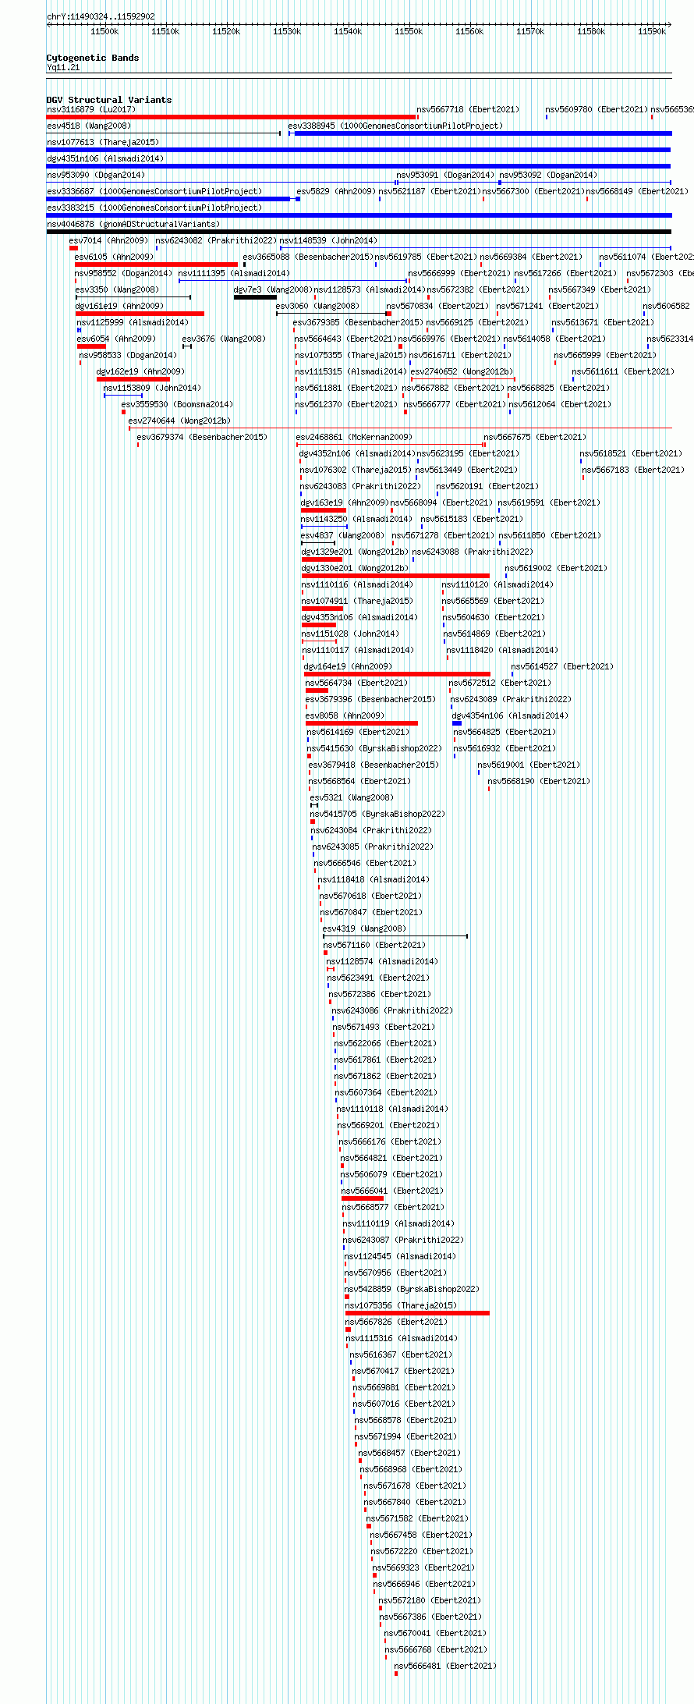Image resolution: width=694 pixels, height=1704 pixels.
Task: Select nsv5667675 (Ebert2021) label
Action: click(x=535, y=437)
